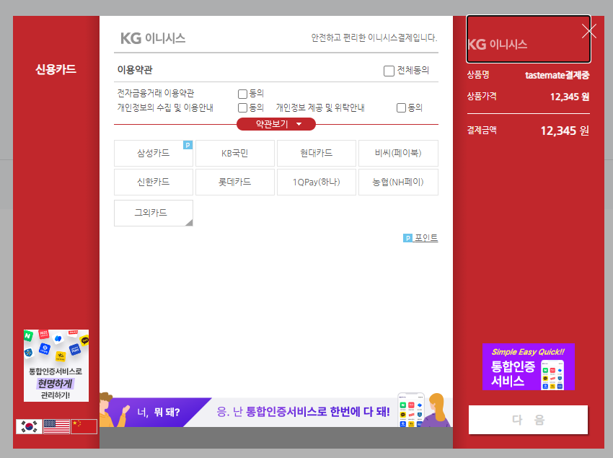613x458 pixels.
Task: Choose the KB국민 card
Action: click(x=235, y=154)
